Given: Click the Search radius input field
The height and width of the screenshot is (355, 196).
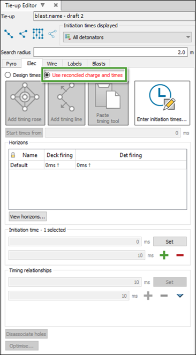Looking at the screenshot, I should (110, 52).
